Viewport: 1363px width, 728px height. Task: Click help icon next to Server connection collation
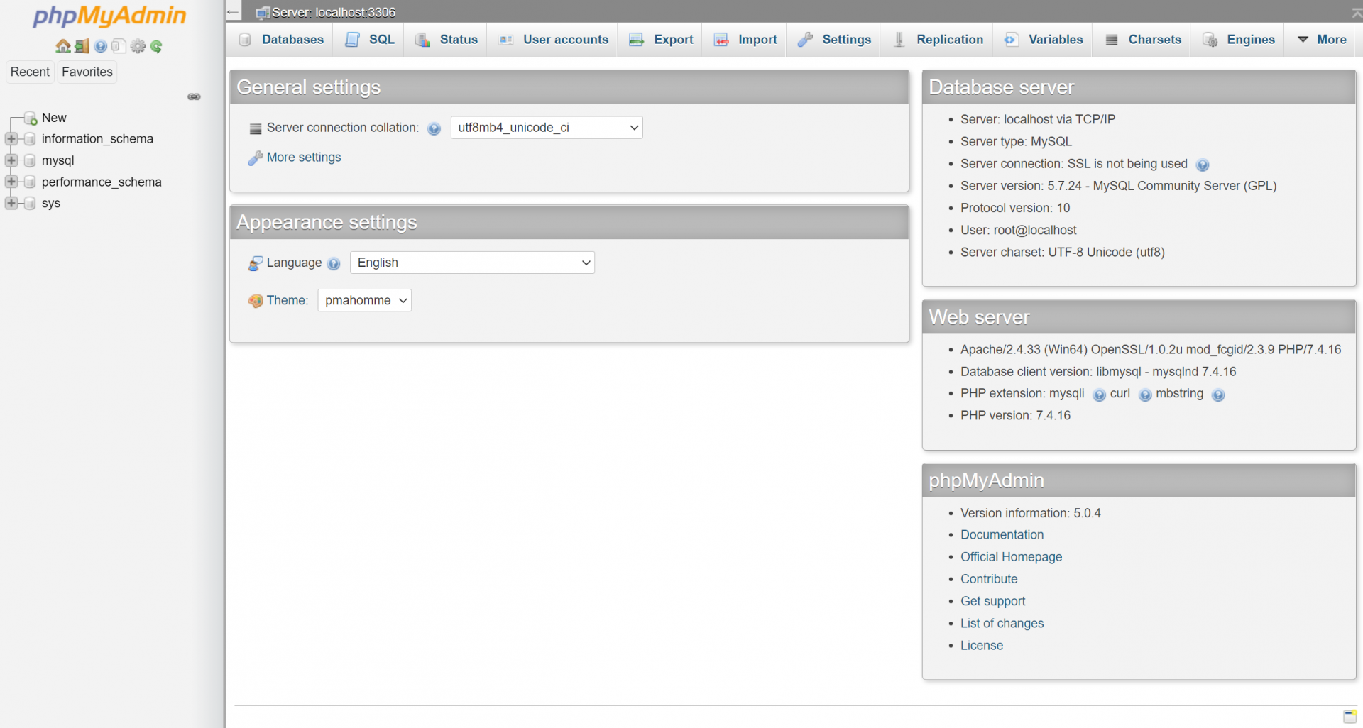tap(434, 128)
